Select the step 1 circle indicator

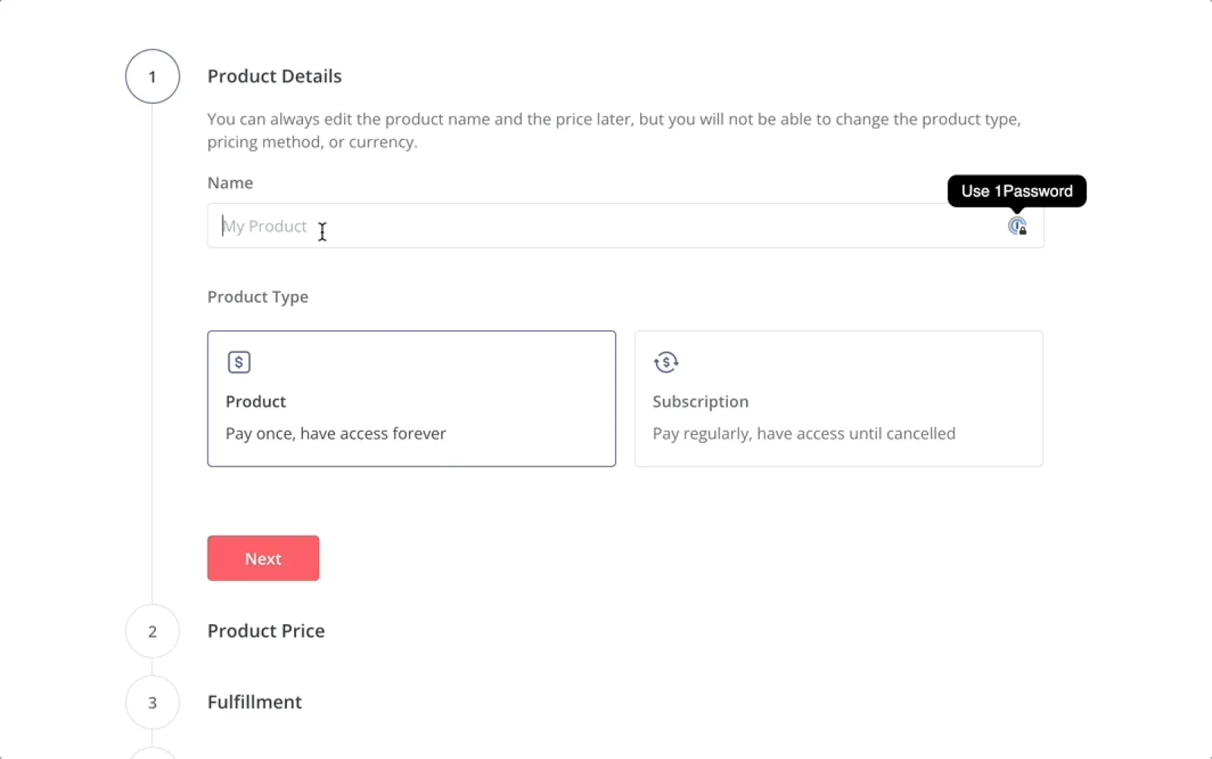152,77
